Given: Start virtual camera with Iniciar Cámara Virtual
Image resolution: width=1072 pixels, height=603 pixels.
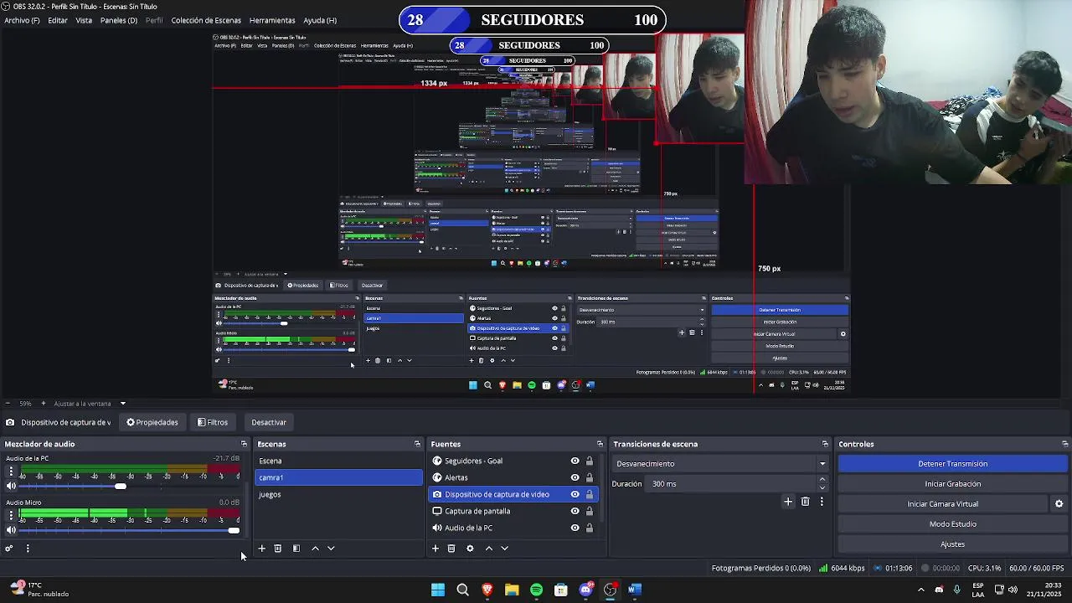Looking at the screenshot, I should coord(943,504).
